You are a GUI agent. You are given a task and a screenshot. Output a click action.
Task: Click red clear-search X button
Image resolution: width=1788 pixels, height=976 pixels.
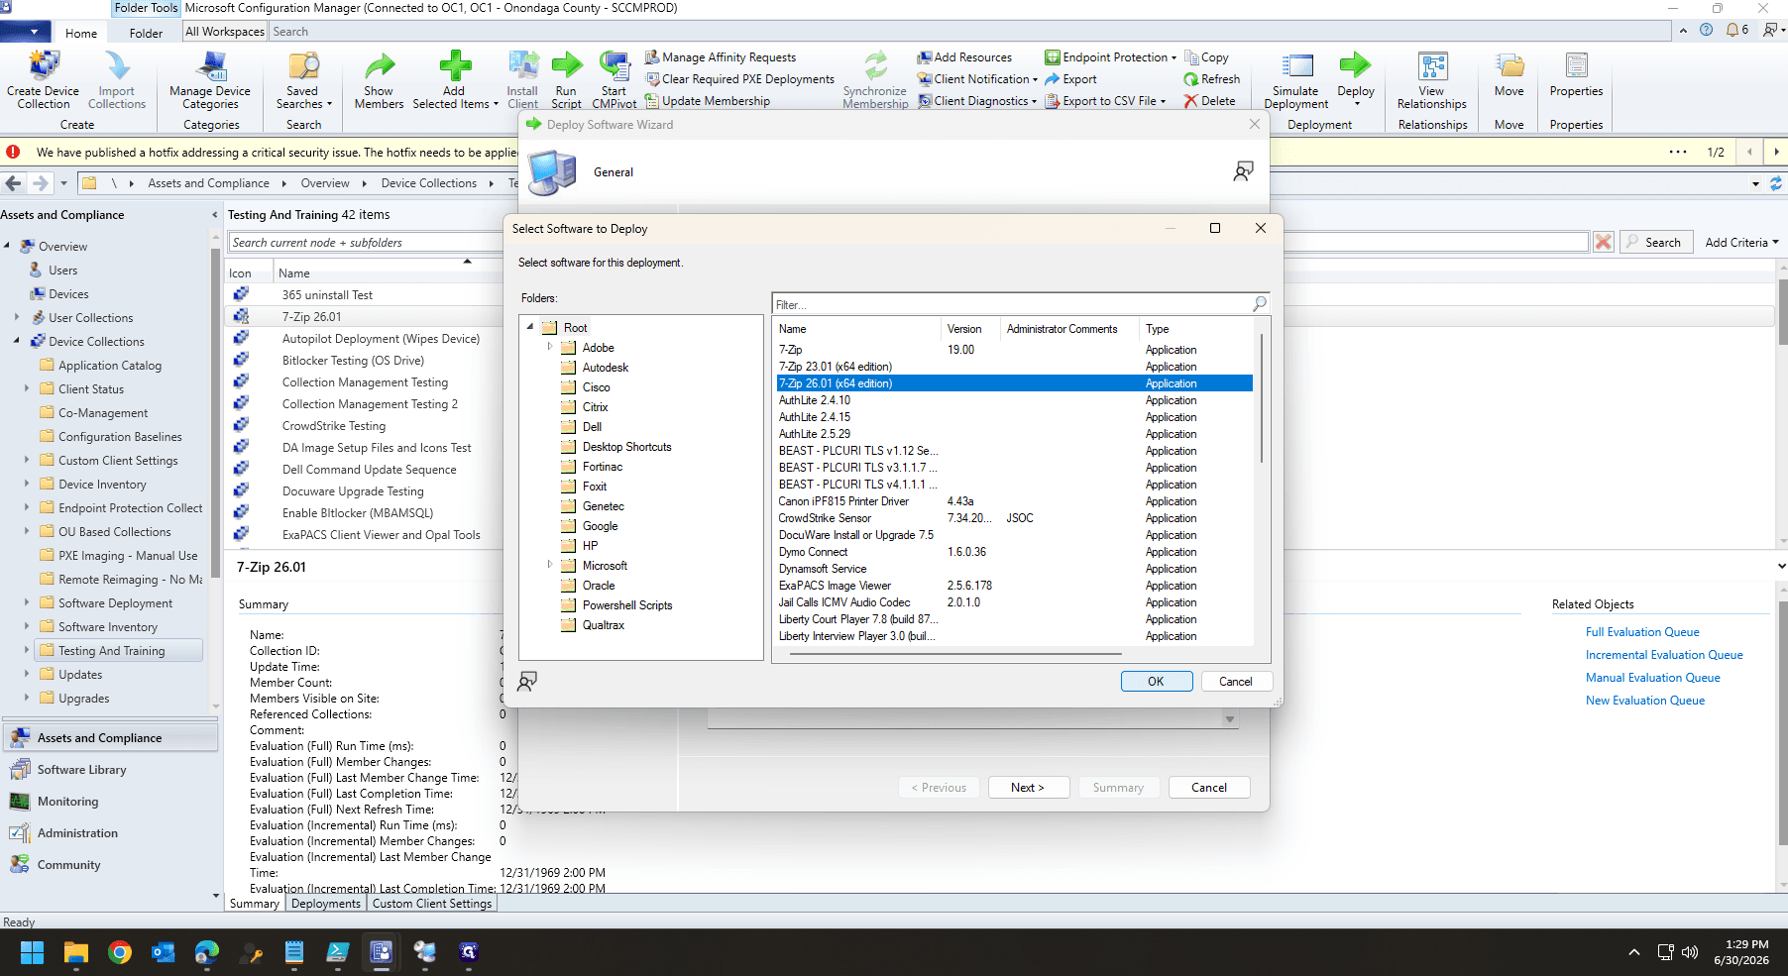pyautogui.click(x=1603, y=242)
